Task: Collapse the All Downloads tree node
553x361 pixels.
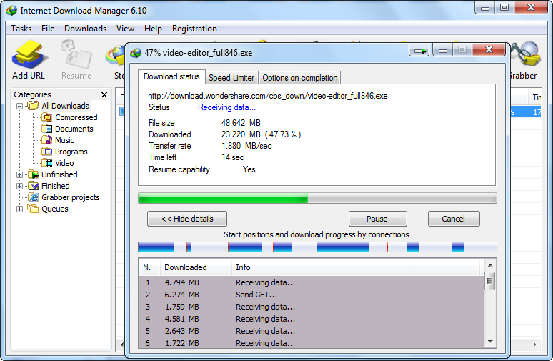Action: pyautogui.click(x=20, y=106)
